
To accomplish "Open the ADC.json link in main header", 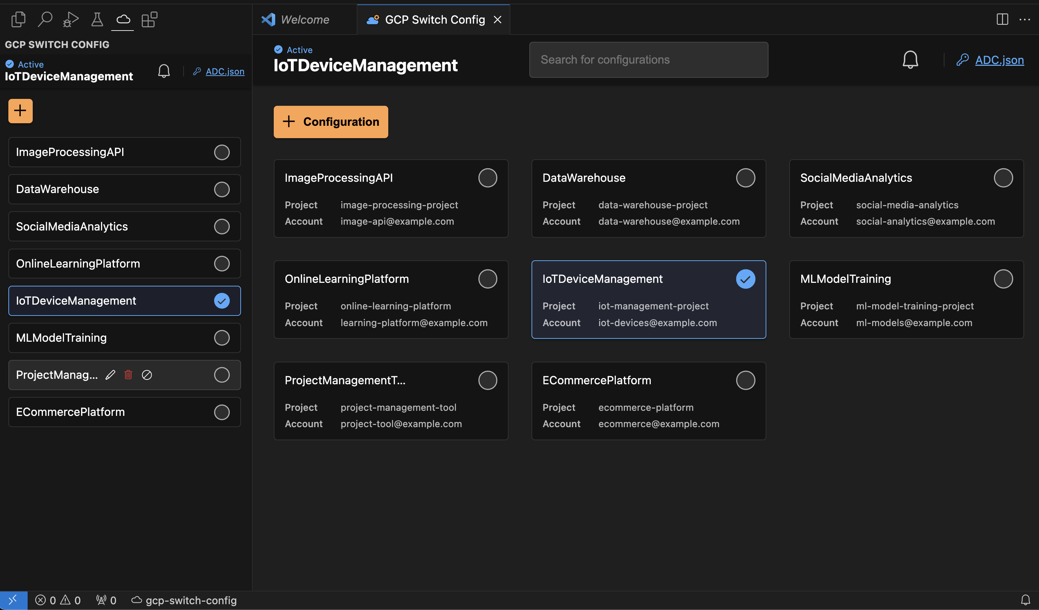I will click(x=999, y=60).
